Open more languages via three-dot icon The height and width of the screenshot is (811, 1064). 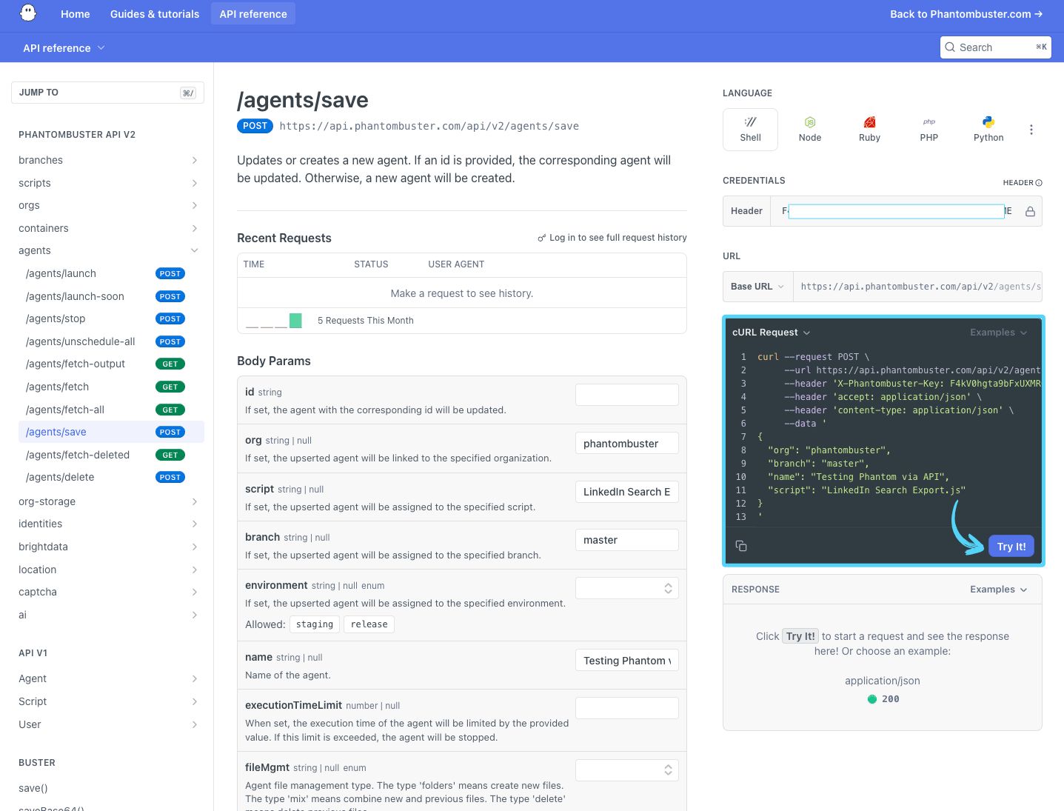[1031, 130]
